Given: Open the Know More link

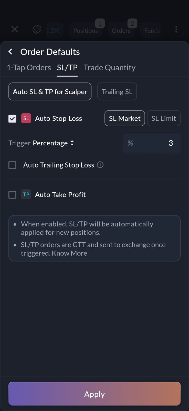Looking at the screenshot, I should 69,253.
